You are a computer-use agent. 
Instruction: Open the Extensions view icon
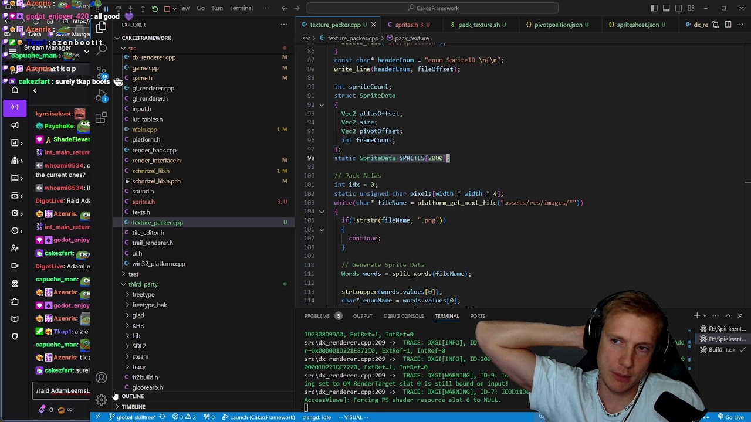click(x=101, y=118)
